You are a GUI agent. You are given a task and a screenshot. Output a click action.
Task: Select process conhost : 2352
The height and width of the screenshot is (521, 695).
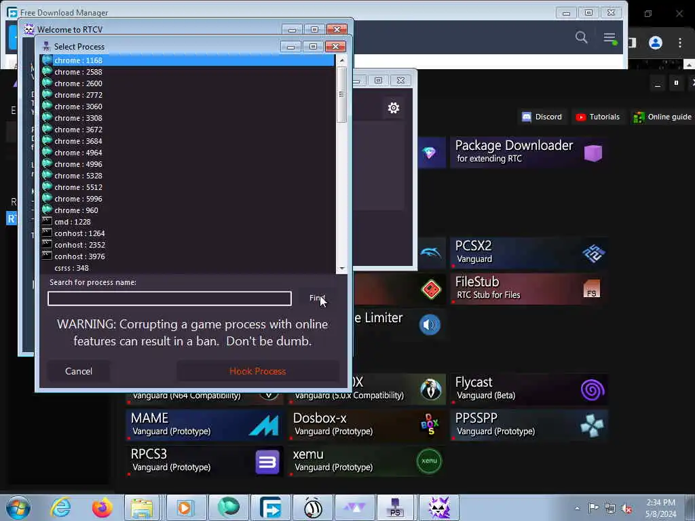click(x=187, y=244)
